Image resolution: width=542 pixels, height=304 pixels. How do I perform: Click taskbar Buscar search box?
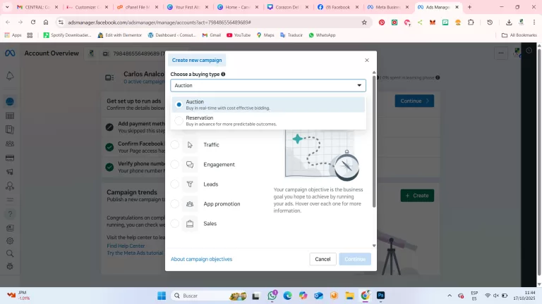(x=210, y=296)
